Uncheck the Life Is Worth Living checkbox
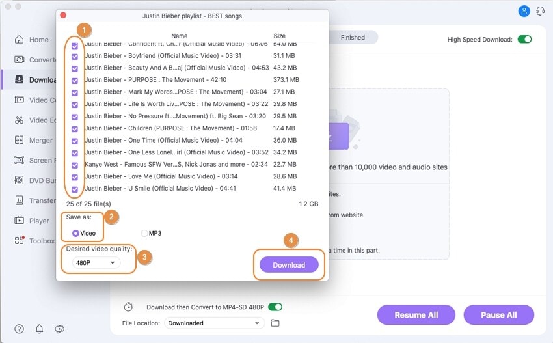Viewport: 553px width, 343px height. [x=74, y=105]
